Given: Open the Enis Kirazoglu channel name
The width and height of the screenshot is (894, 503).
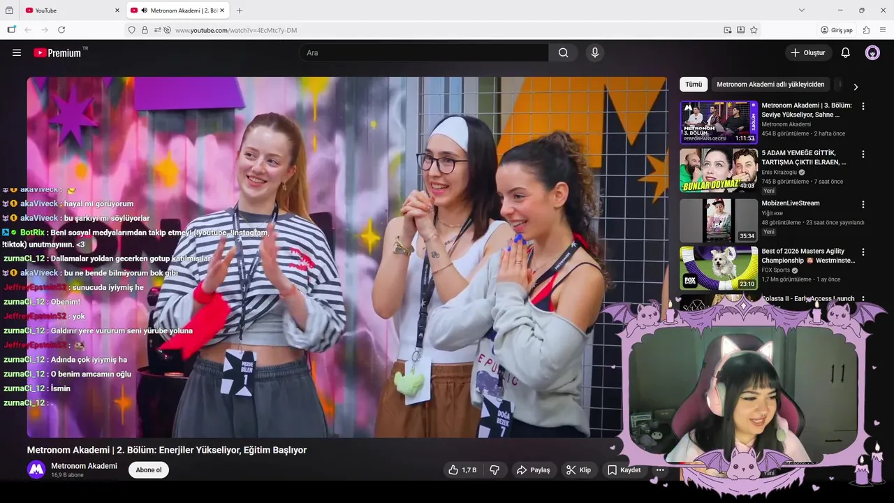Looking at the screenshot, I should 779,172.
